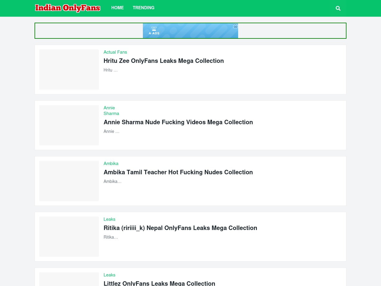Click thumbnail of the Annie Sharma post

coord(69,125)
